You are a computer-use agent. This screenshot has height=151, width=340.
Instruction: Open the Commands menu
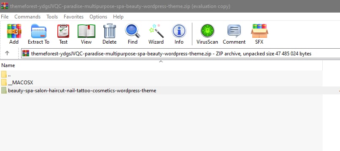coord(27,17)
